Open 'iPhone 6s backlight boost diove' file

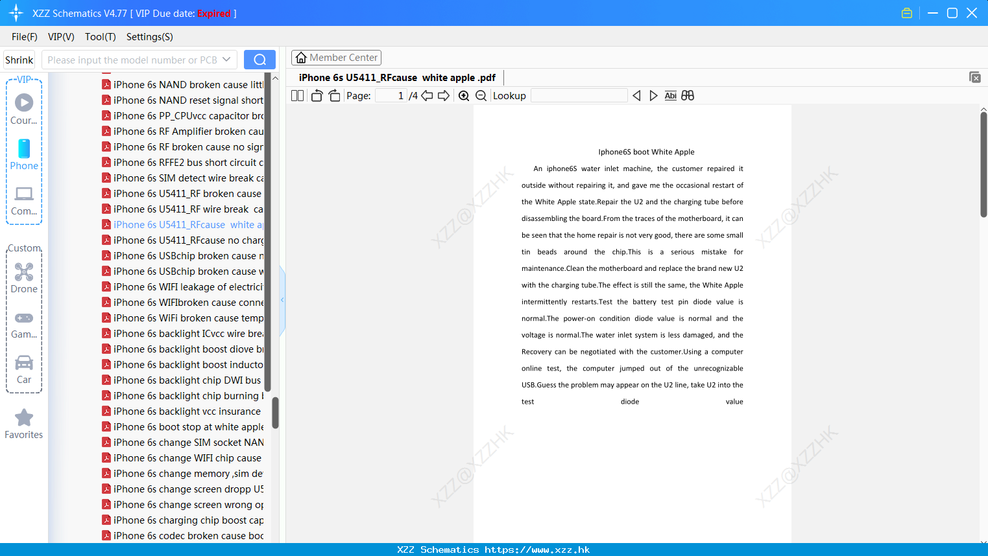(188, 349)
